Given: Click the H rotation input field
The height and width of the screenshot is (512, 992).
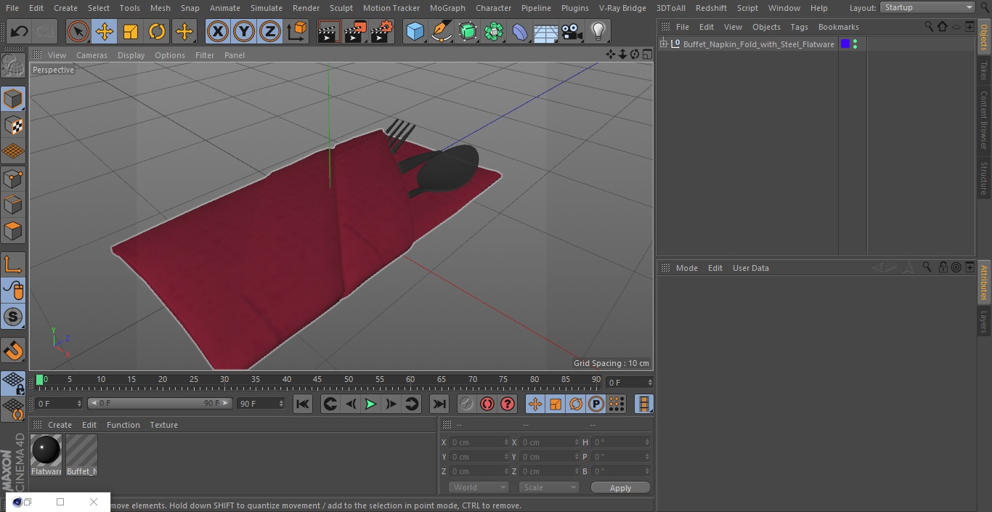Looking at the screenshot, I should (622, 442).
